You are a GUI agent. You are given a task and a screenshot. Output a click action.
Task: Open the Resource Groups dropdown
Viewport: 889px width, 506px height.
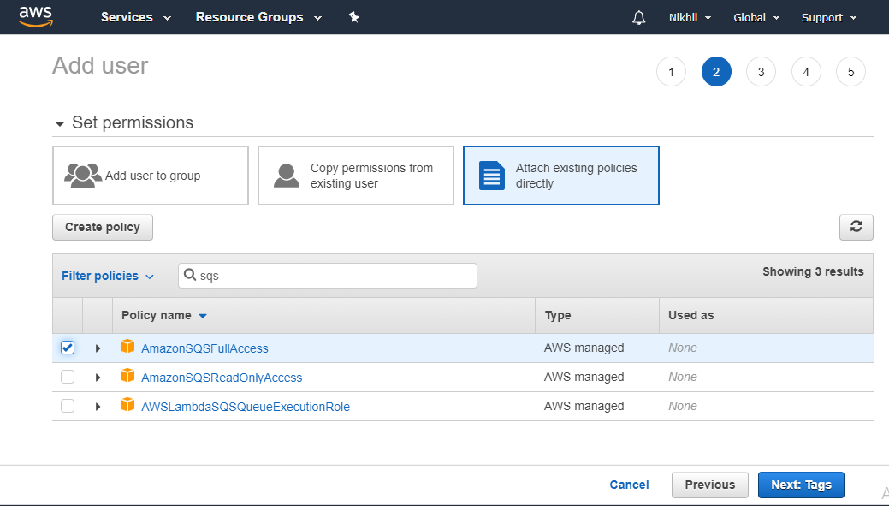[x=258, y=17]
